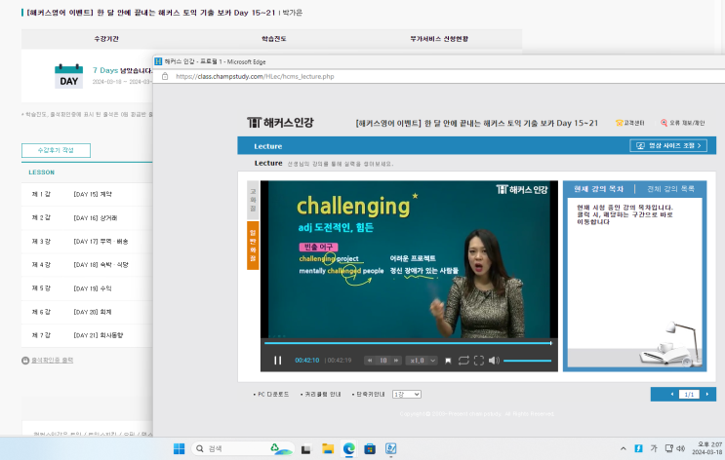
Task: Open the Windows Start menu
Action: point(179,448)
